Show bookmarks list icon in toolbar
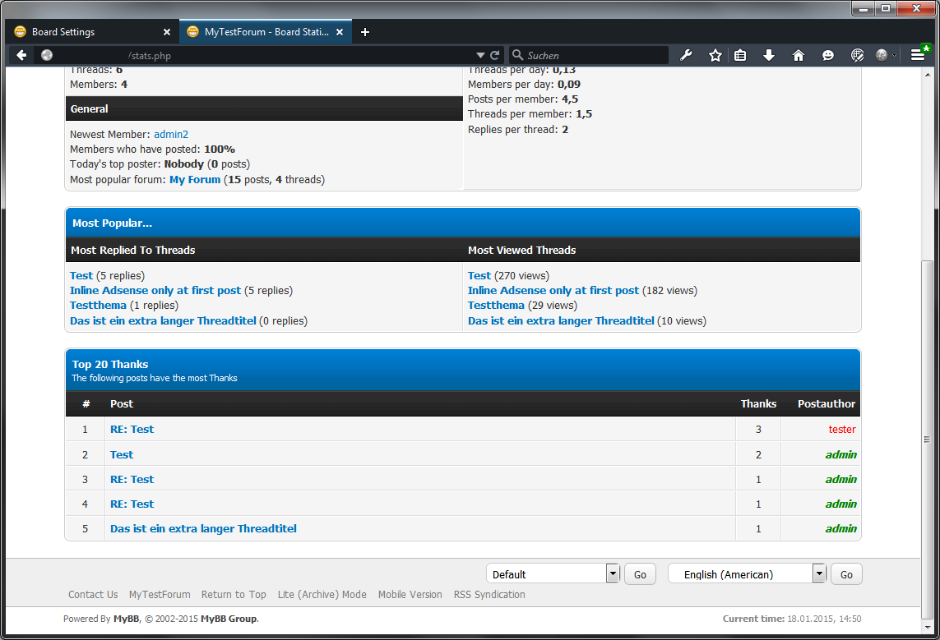The width and height of the screenshot is (940, 640). (740, 55)
